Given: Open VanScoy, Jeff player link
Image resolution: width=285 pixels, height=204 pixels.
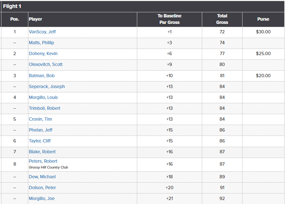Looking at the screenshot, I should pos(42,32).
